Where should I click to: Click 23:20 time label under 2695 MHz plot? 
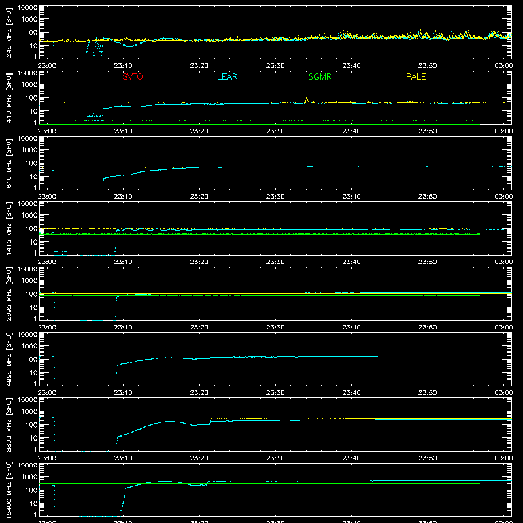pyautogui.click(x=199, y=328)
